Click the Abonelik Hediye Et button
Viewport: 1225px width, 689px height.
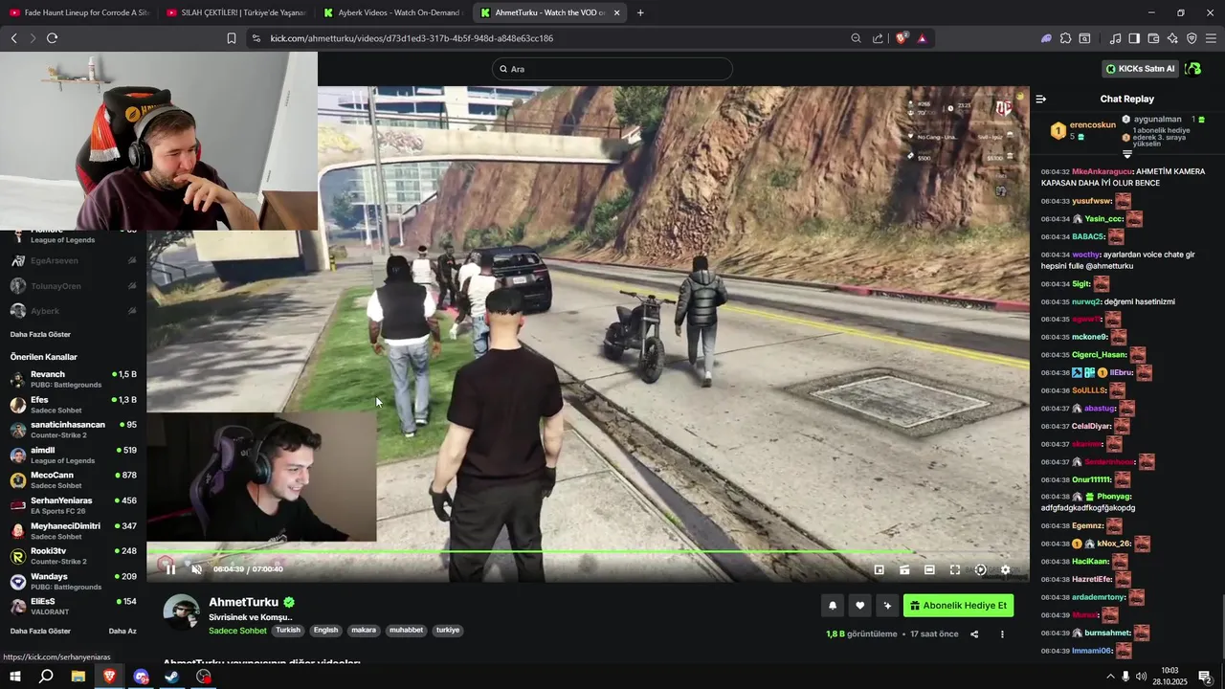tap(958, 605)
